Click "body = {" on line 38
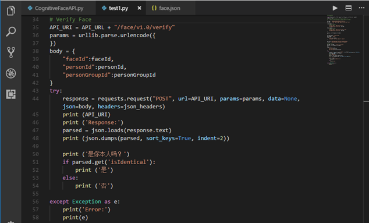The height and width of the screenshot is (223, 369). pyautogui.click(x=62, y=51)
